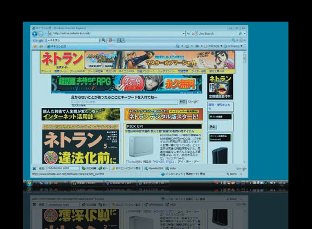Open the HD-CB1.0TU2 product link
The image size is (312, 229).
pos(164,161)
